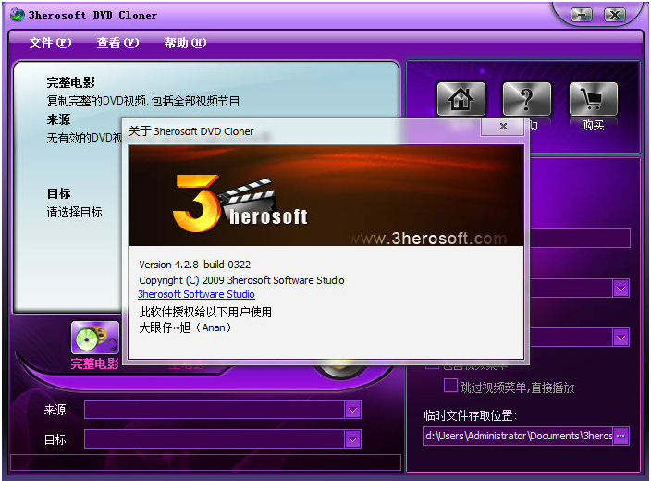The image size is (651, 481).
Task: Click the question mark help icon
Action: click(526, 99)
